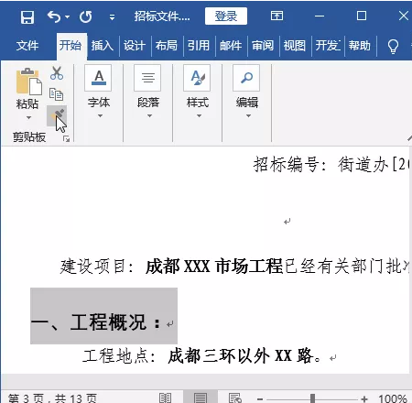The image size is (412, 403).
Task: Copy the selection with the copy icon
Action: click(57, 94)
